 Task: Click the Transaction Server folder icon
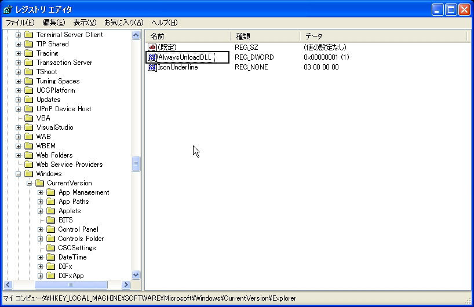[x=29, y=63]
